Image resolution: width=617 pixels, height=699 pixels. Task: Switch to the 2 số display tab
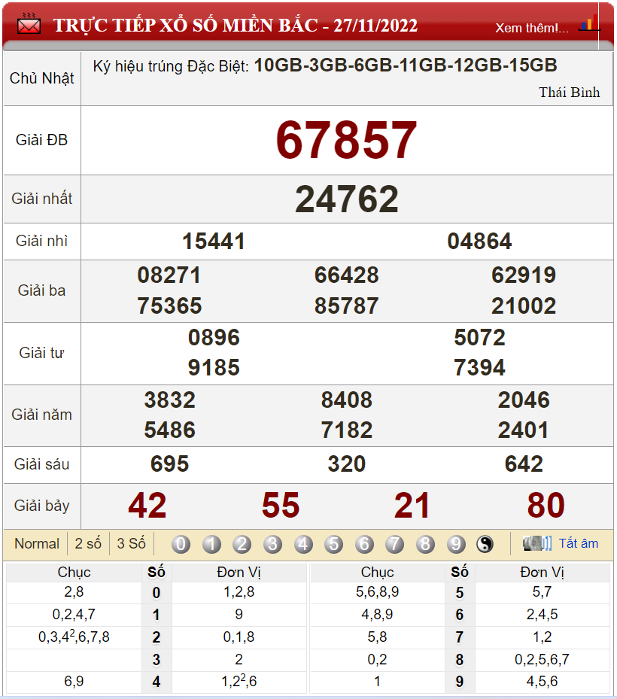(88, 543)
